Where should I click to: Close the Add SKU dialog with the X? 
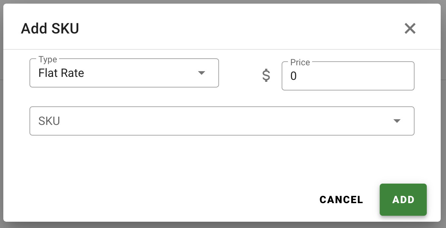(410, 28)
